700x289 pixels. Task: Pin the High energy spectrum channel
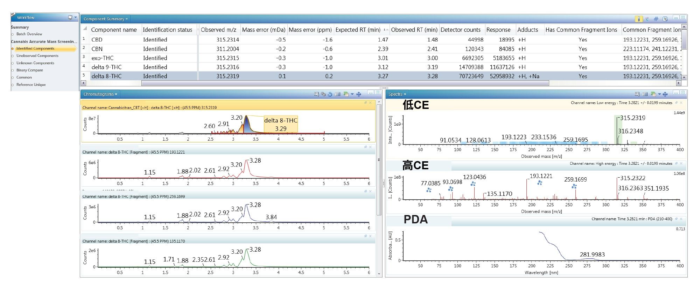pos(677,163)
